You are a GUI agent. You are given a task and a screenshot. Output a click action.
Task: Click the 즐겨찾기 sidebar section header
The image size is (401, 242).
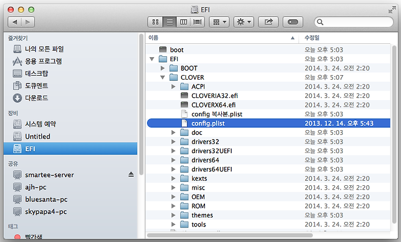coord(18,38)
